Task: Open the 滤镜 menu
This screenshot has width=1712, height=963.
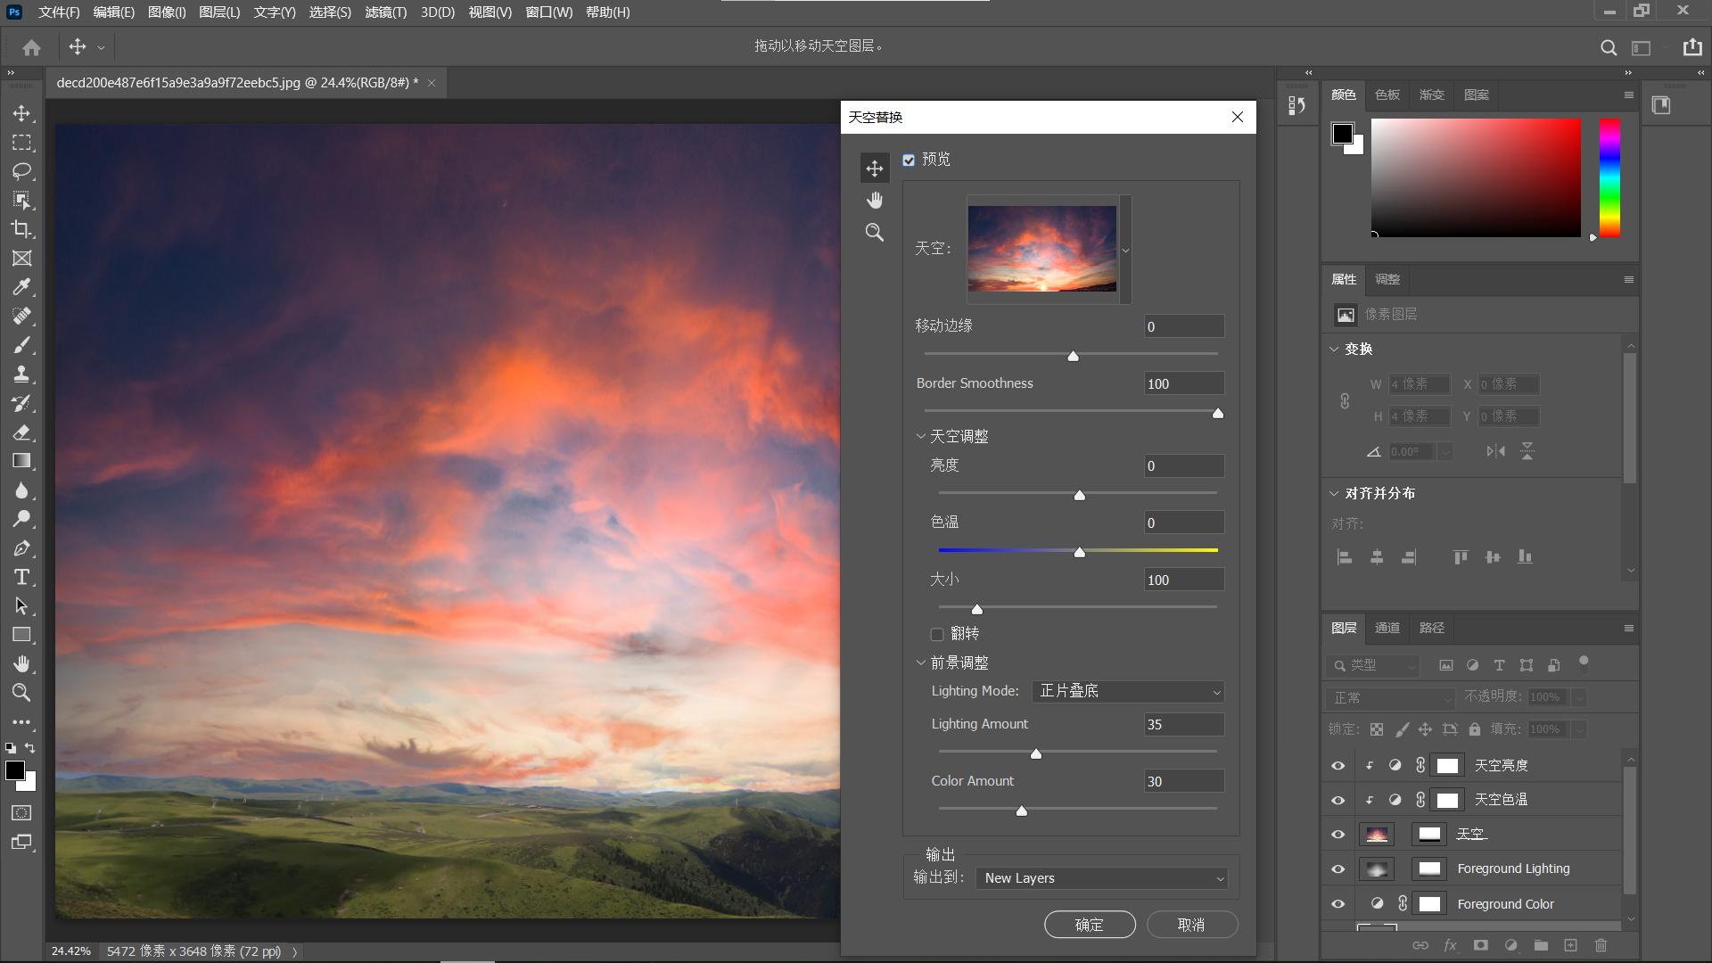Action: [x=385, y=12]
